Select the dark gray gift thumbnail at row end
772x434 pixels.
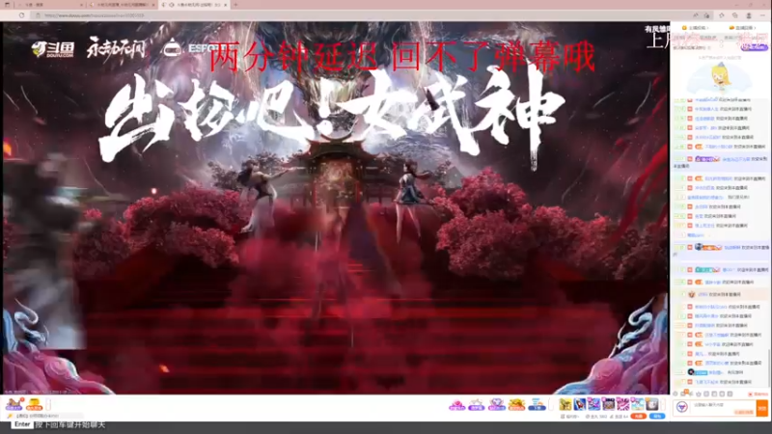(x=652, y=404)
